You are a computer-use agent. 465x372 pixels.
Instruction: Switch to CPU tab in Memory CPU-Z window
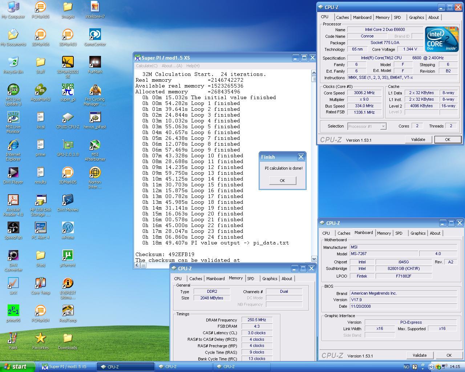[x=178, y=279]
